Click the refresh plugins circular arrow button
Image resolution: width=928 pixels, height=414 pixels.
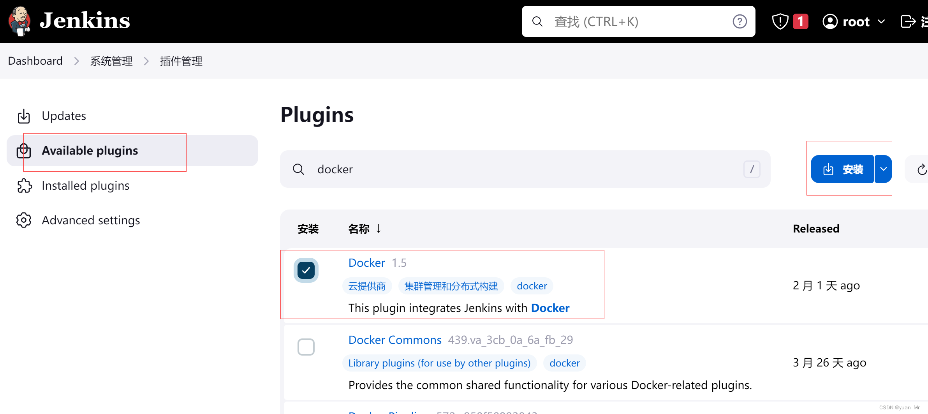click(x=921, y=169)
